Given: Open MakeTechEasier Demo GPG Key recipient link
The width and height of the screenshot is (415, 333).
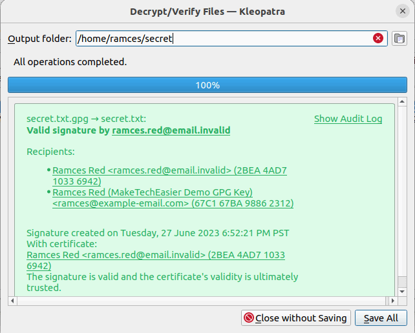Looking at the screenshot, I should [x=173, y=198].
